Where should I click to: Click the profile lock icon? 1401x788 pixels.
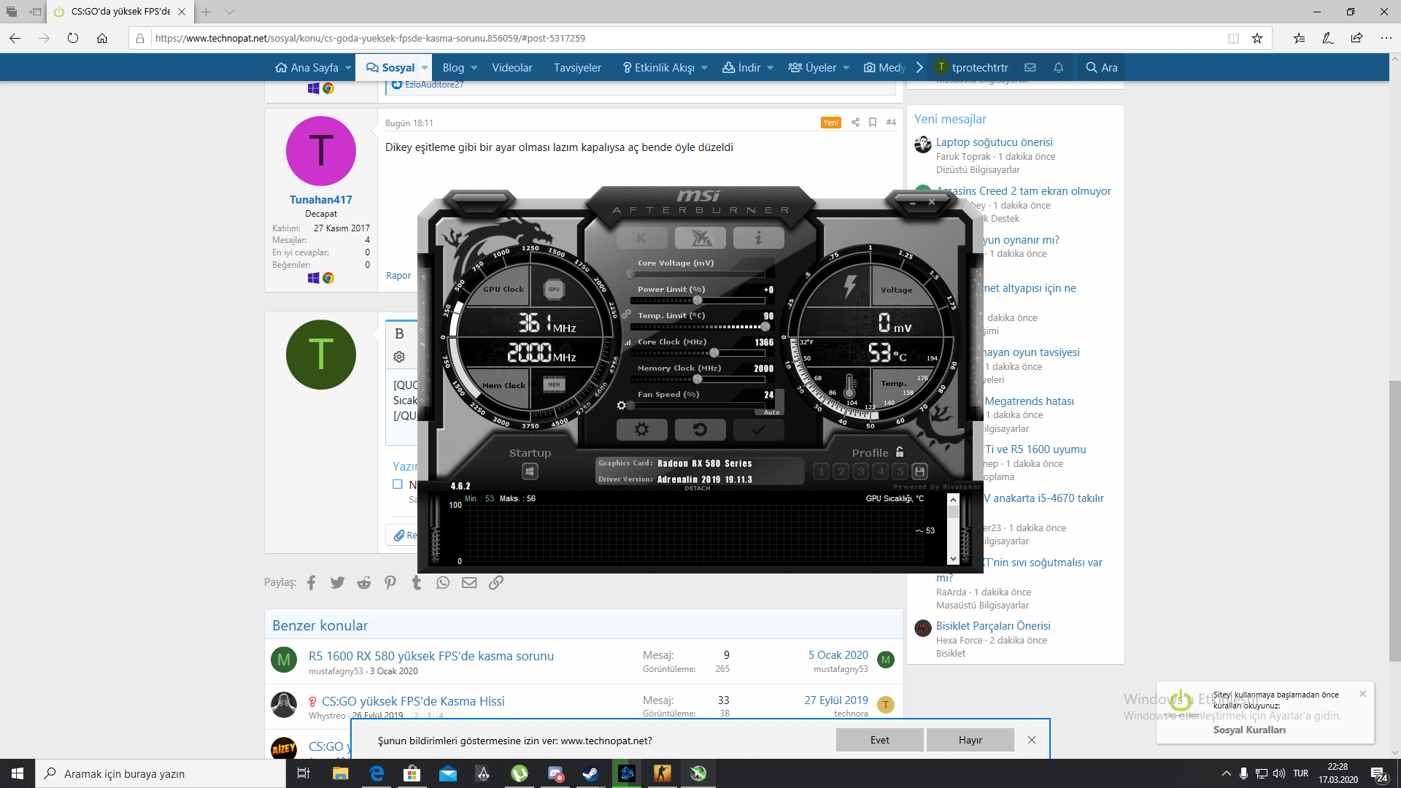(x=900, y=452)
